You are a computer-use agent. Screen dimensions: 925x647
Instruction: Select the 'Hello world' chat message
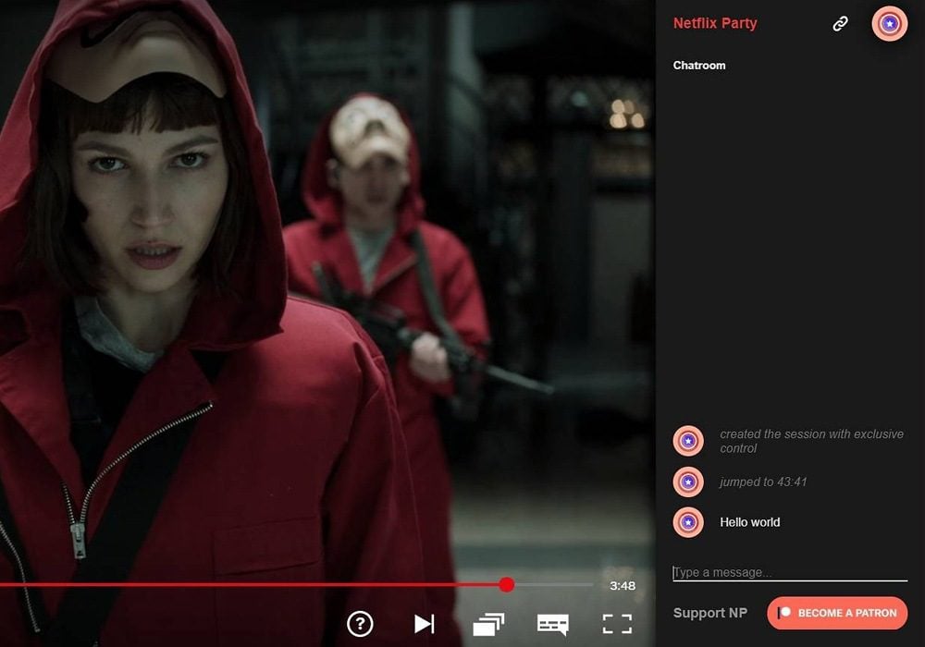(750, 522)
